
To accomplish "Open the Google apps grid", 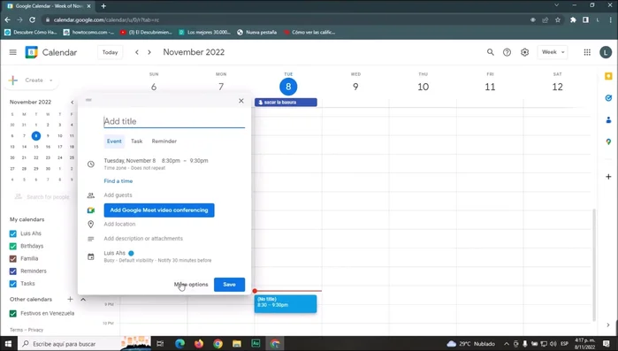I will point(587,52).
